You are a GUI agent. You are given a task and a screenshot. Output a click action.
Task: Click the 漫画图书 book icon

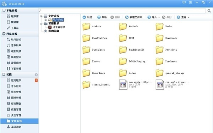pos(9,63)
